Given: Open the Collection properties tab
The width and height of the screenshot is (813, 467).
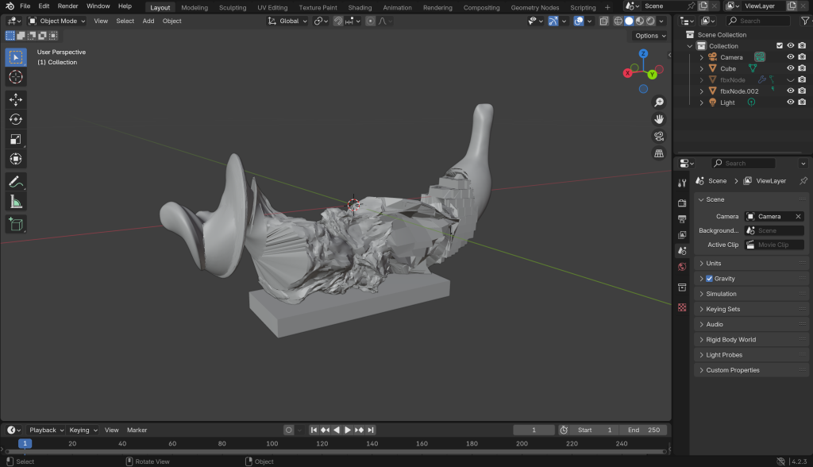Looking at the screenshot, I should 682,288.
